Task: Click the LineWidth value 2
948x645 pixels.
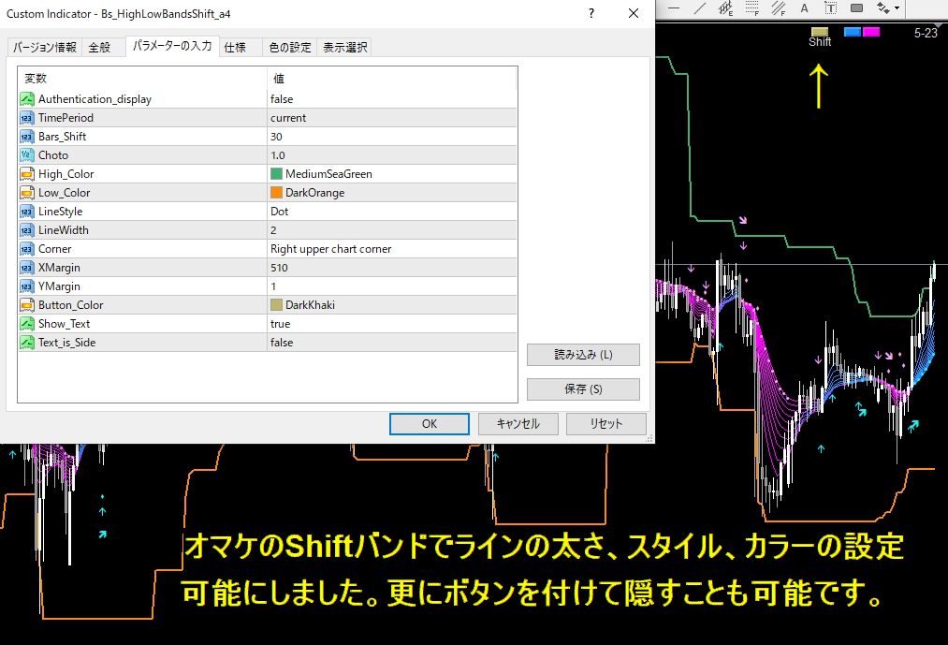Action: tap(273, 230)
